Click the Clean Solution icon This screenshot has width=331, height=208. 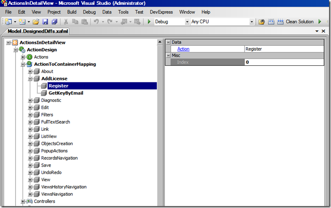tap(280, 21)
